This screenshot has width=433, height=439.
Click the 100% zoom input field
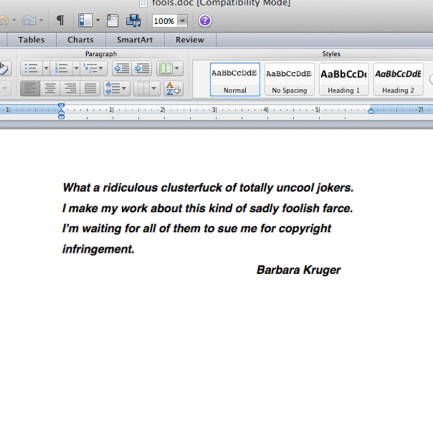coord(164,21)
